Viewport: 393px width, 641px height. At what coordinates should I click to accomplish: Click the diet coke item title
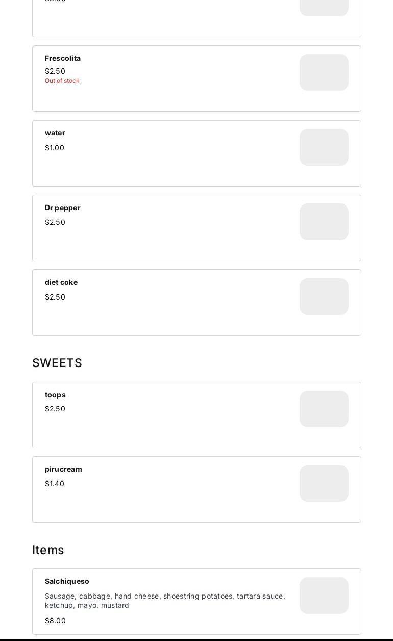[61, 282]
